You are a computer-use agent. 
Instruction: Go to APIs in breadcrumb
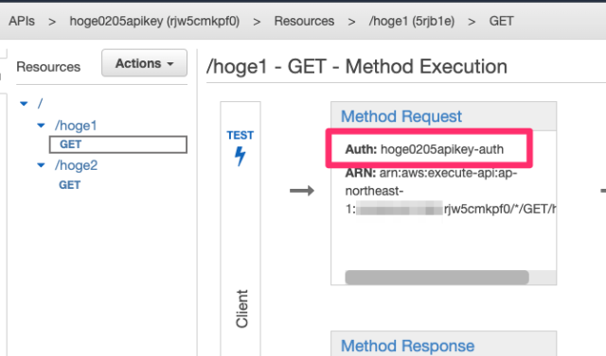click(x=22, y=21)
